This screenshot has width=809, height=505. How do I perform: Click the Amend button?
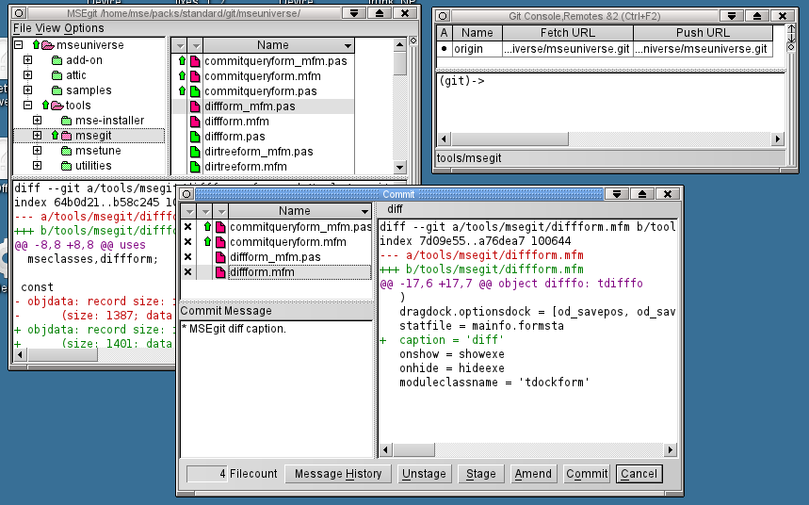533,474
